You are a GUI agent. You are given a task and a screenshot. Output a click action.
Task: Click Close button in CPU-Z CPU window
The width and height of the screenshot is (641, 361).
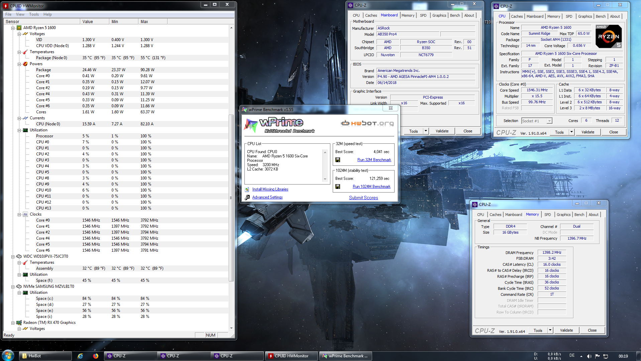click(614, 132)
